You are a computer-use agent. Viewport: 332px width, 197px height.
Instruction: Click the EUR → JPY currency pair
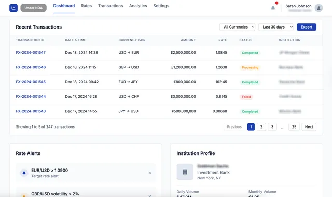click(128, 82)
